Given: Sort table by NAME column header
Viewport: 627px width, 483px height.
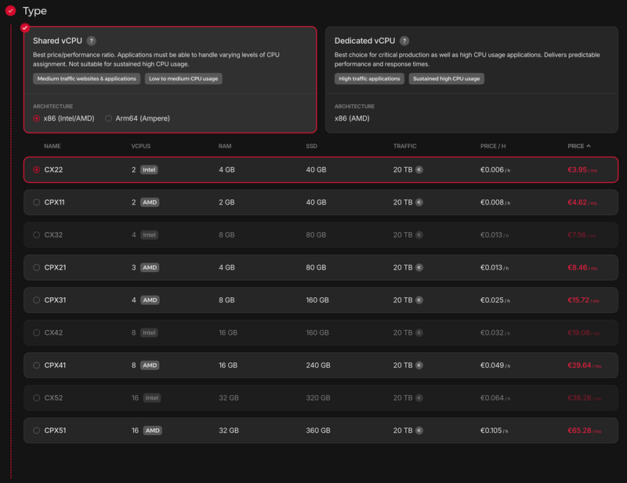Looking at the screenshot, I should click(x=53, y=146).
